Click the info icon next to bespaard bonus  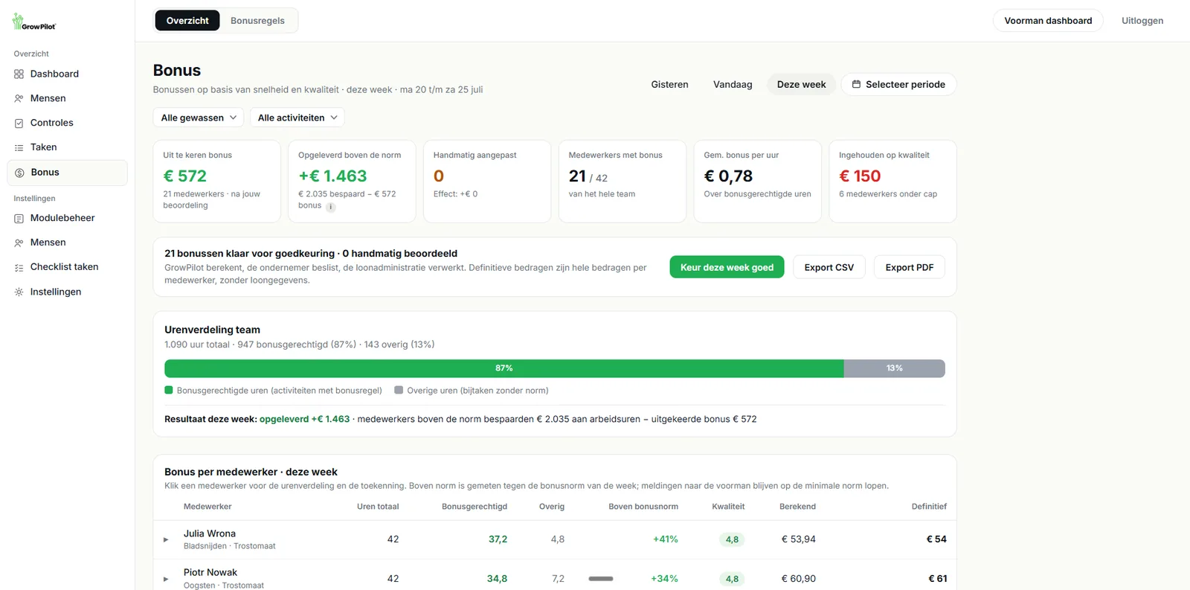(x=331, y=207)
